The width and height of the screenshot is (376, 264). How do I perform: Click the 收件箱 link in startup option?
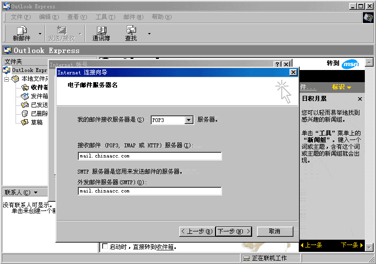[x=165, y=246]
